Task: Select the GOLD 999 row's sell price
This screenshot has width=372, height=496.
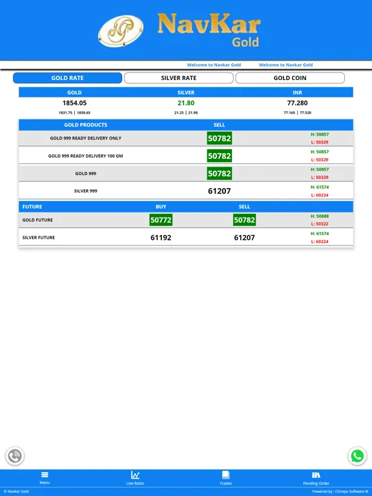Action: [219, 173]
